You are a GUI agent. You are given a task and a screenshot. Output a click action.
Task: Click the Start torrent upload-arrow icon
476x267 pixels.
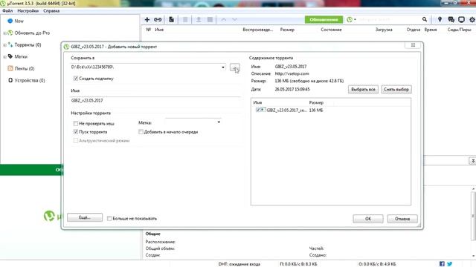pyautogui.click(x=199, y=20)
